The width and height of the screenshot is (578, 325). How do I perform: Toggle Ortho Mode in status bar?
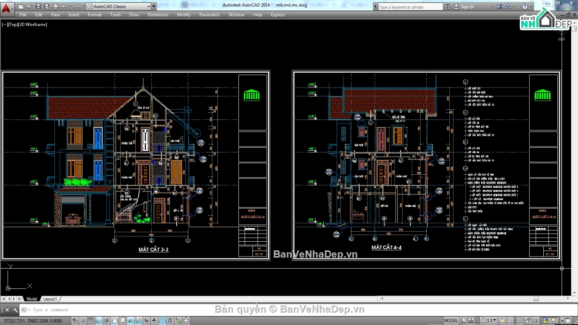pos(99,321)
